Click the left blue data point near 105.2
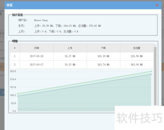 pyautogui.click(x=18, y=96)
